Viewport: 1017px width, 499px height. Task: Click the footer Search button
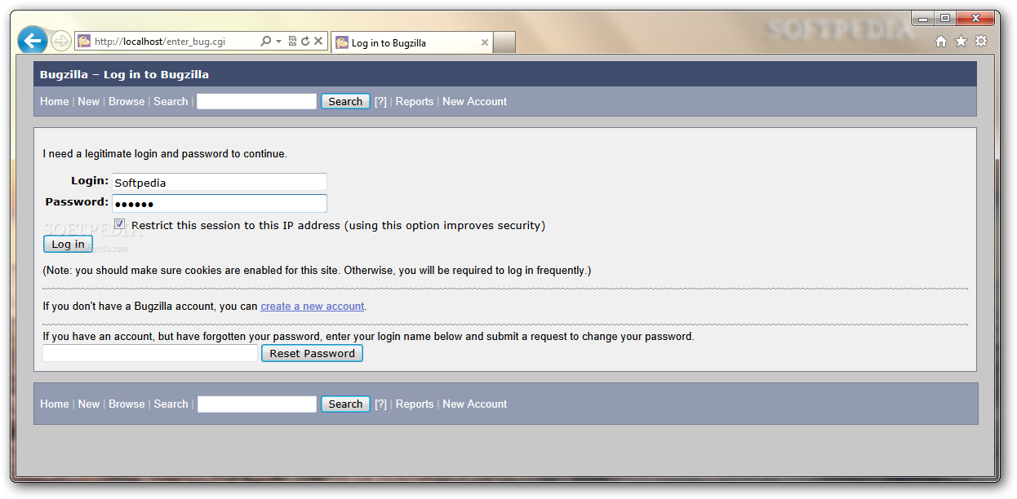coord(345,404)
